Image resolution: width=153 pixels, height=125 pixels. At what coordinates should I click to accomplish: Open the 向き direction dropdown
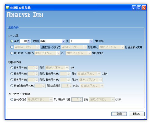click(x=57, y=68)
